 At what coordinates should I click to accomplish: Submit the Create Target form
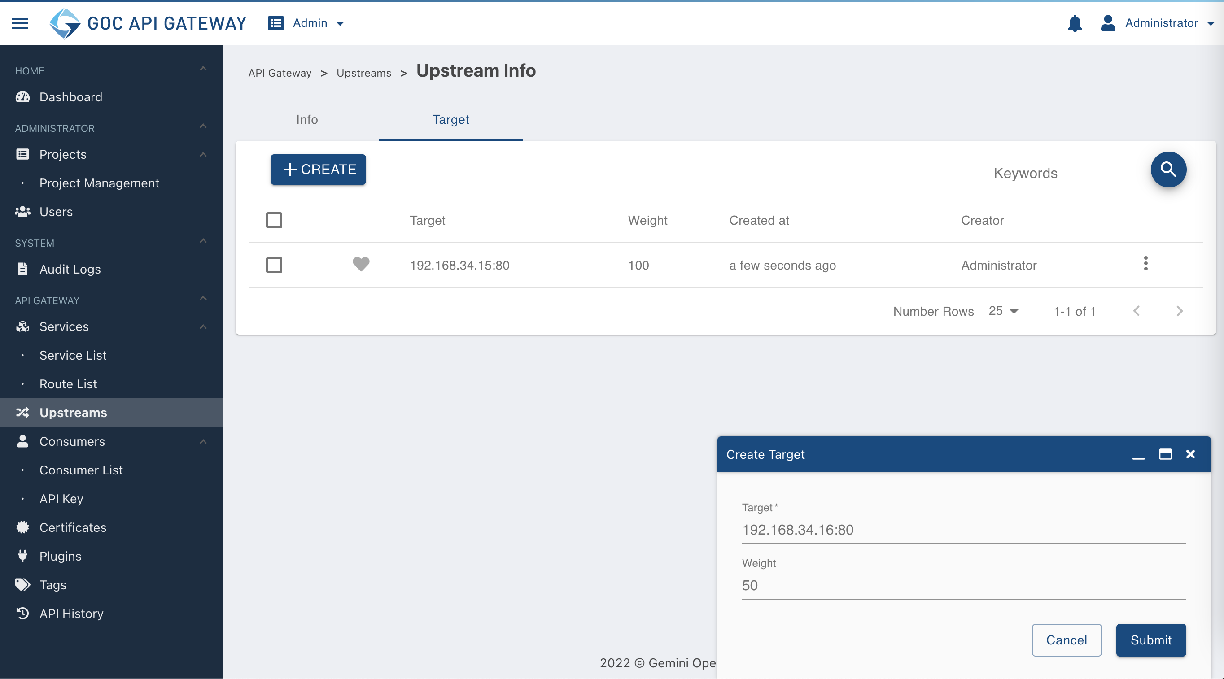[x=1150, y=640]
